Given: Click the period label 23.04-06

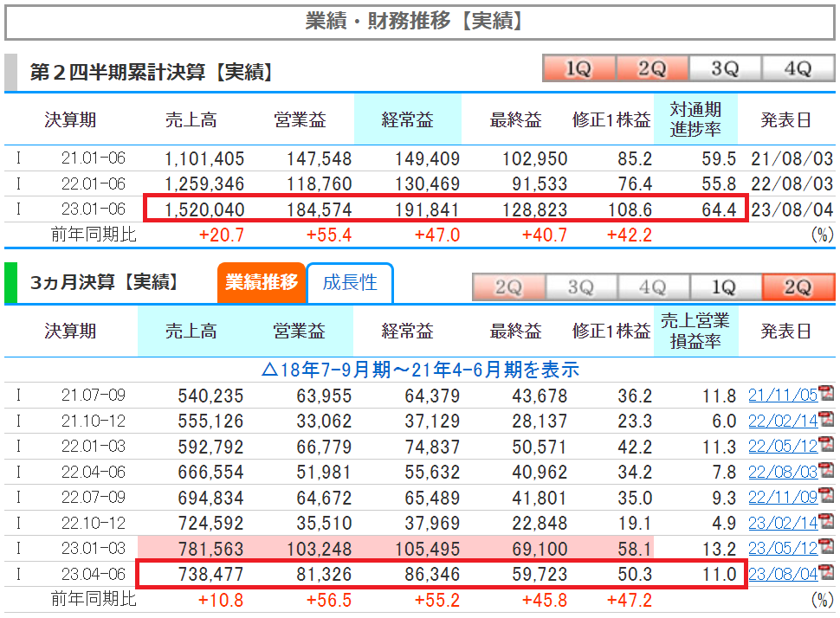Looking at the screenshot, I should coord(94,574).
